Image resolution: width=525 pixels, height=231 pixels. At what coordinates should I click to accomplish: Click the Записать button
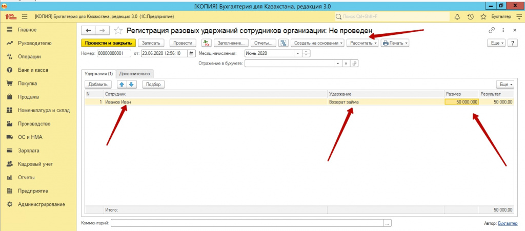151,43
